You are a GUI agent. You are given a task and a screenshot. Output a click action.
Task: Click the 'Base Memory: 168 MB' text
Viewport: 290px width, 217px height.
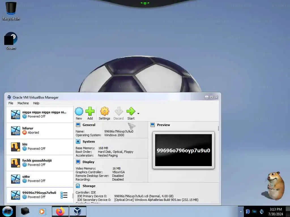92,148
